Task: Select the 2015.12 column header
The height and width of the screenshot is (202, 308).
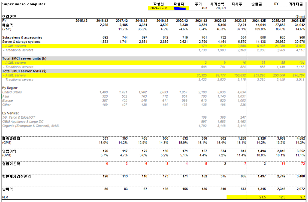Action: coord(81,21)
